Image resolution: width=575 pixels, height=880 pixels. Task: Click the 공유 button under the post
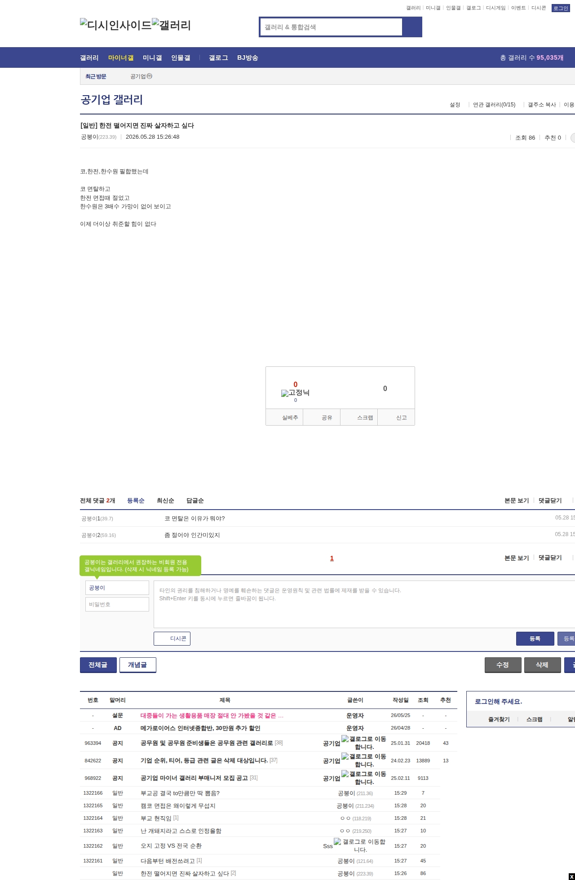[322, 417]
